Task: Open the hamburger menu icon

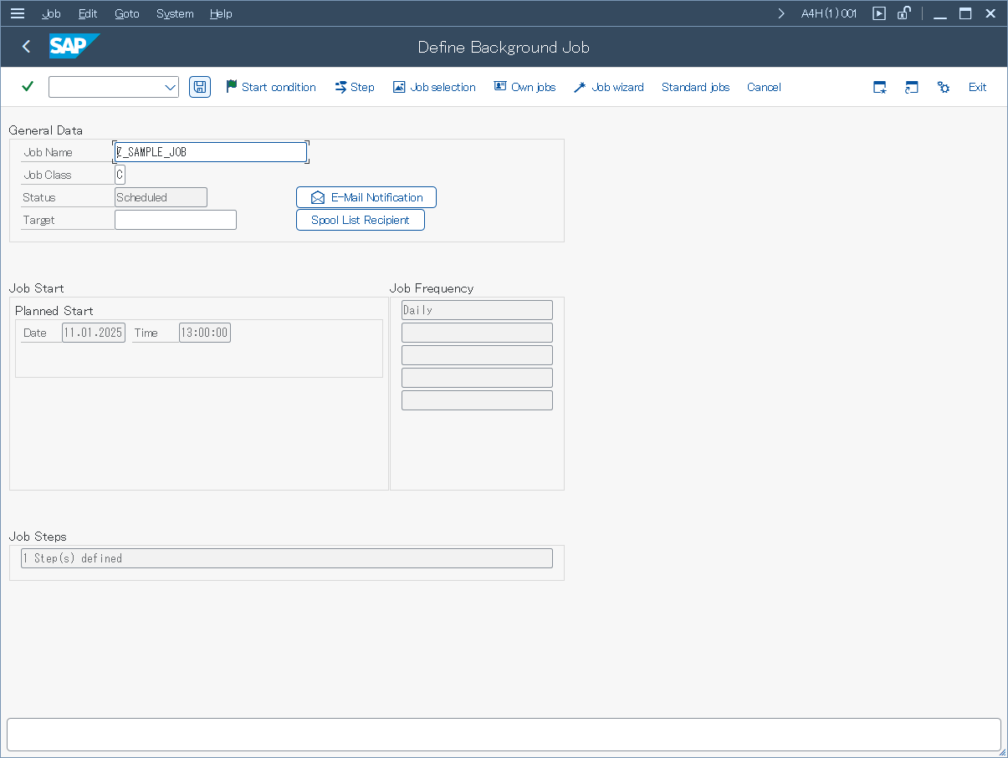Action: click(x=18, y=13)
